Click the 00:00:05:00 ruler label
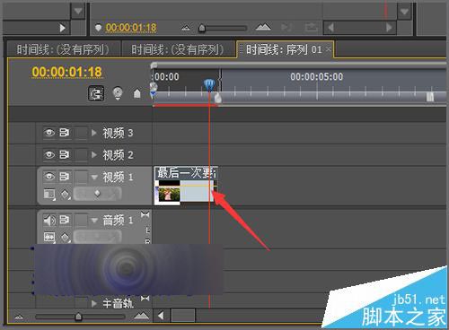This screenshot has width=449, height=330. tap(317, 77)
